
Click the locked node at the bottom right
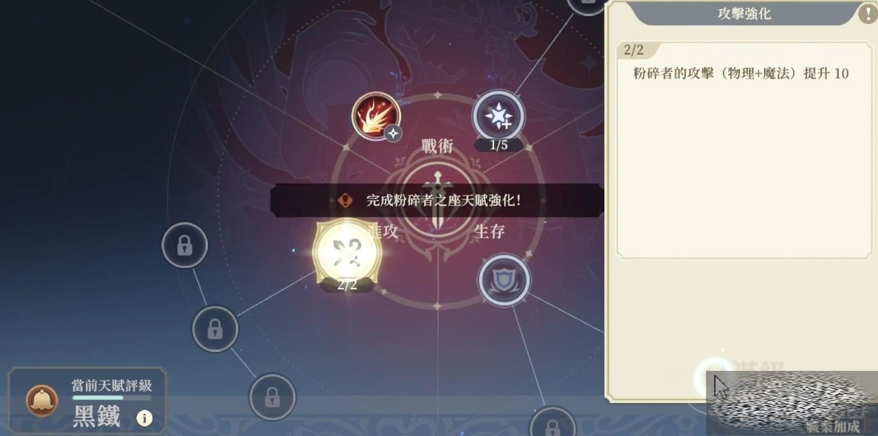coord(553,423)
